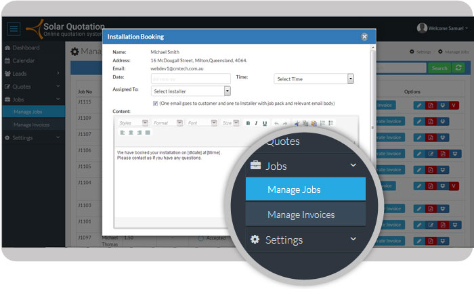Image resolution: width=474 pixels, height=289 pixels.
Task: Click the paste icon in Content editor
Action: (314, 123)
